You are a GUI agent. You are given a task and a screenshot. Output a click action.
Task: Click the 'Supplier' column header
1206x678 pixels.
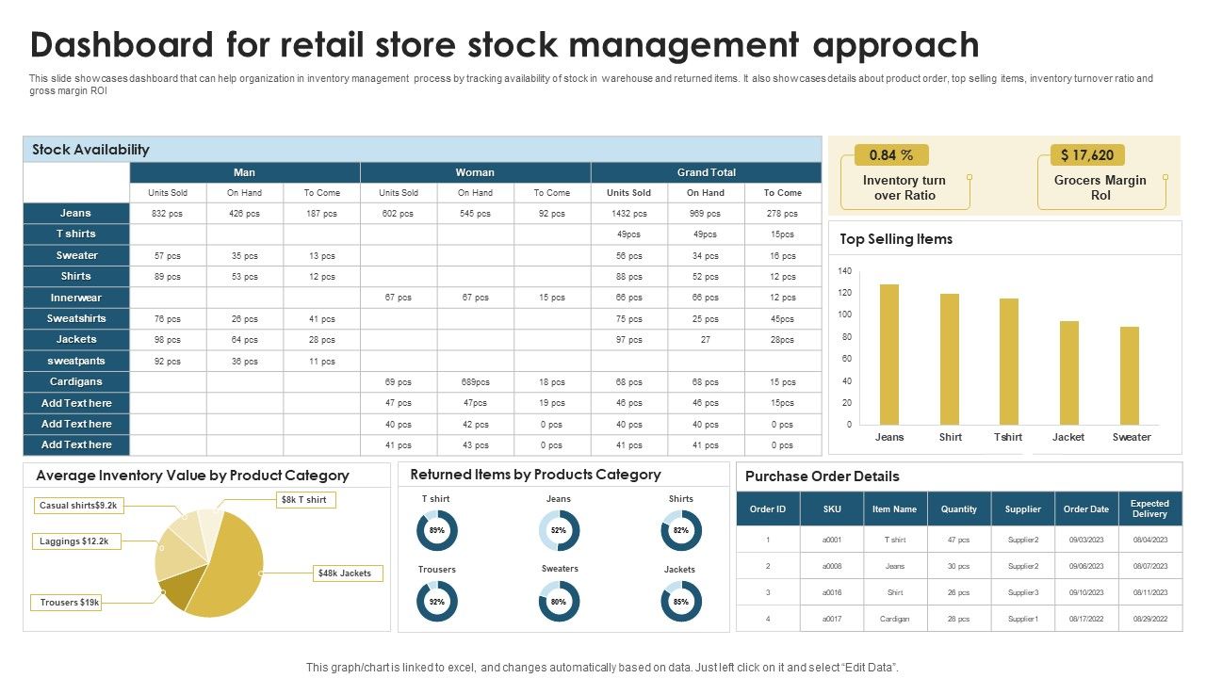click(1023, 508)
